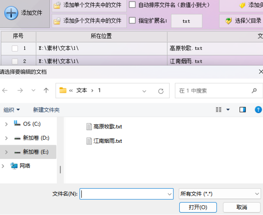Expand the OS (C:) drive tree node
Image resolution: width=263 pixels, height=215 pixels.
pyautogui.click(x=6, y=124)
